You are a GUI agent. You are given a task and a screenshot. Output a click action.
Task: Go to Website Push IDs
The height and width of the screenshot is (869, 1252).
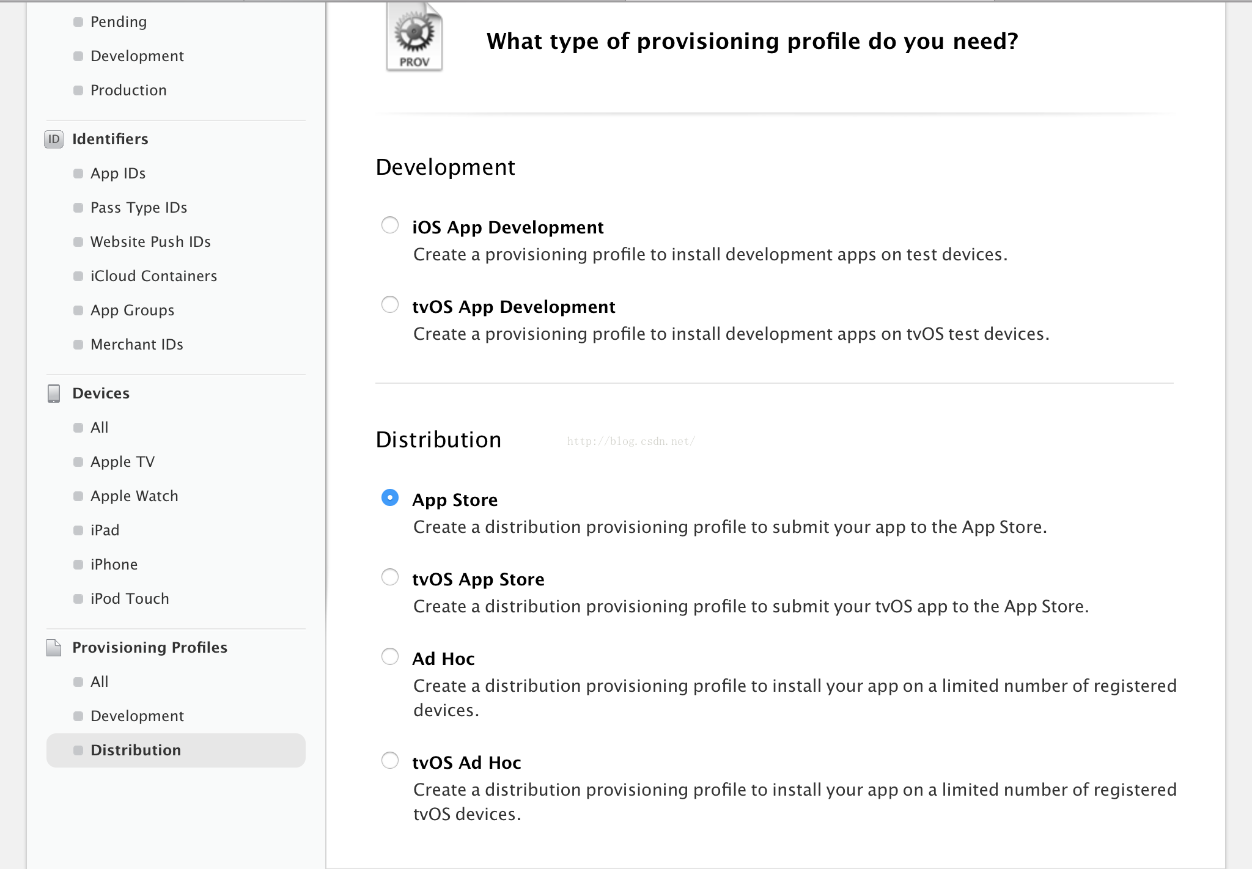pyautogui.click(x=150, y=242)
